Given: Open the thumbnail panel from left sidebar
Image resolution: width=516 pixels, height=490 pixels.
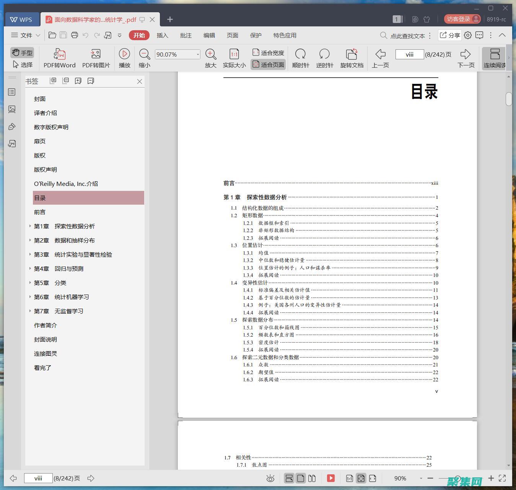Looking at the screenshot, I should click(11, 109).
